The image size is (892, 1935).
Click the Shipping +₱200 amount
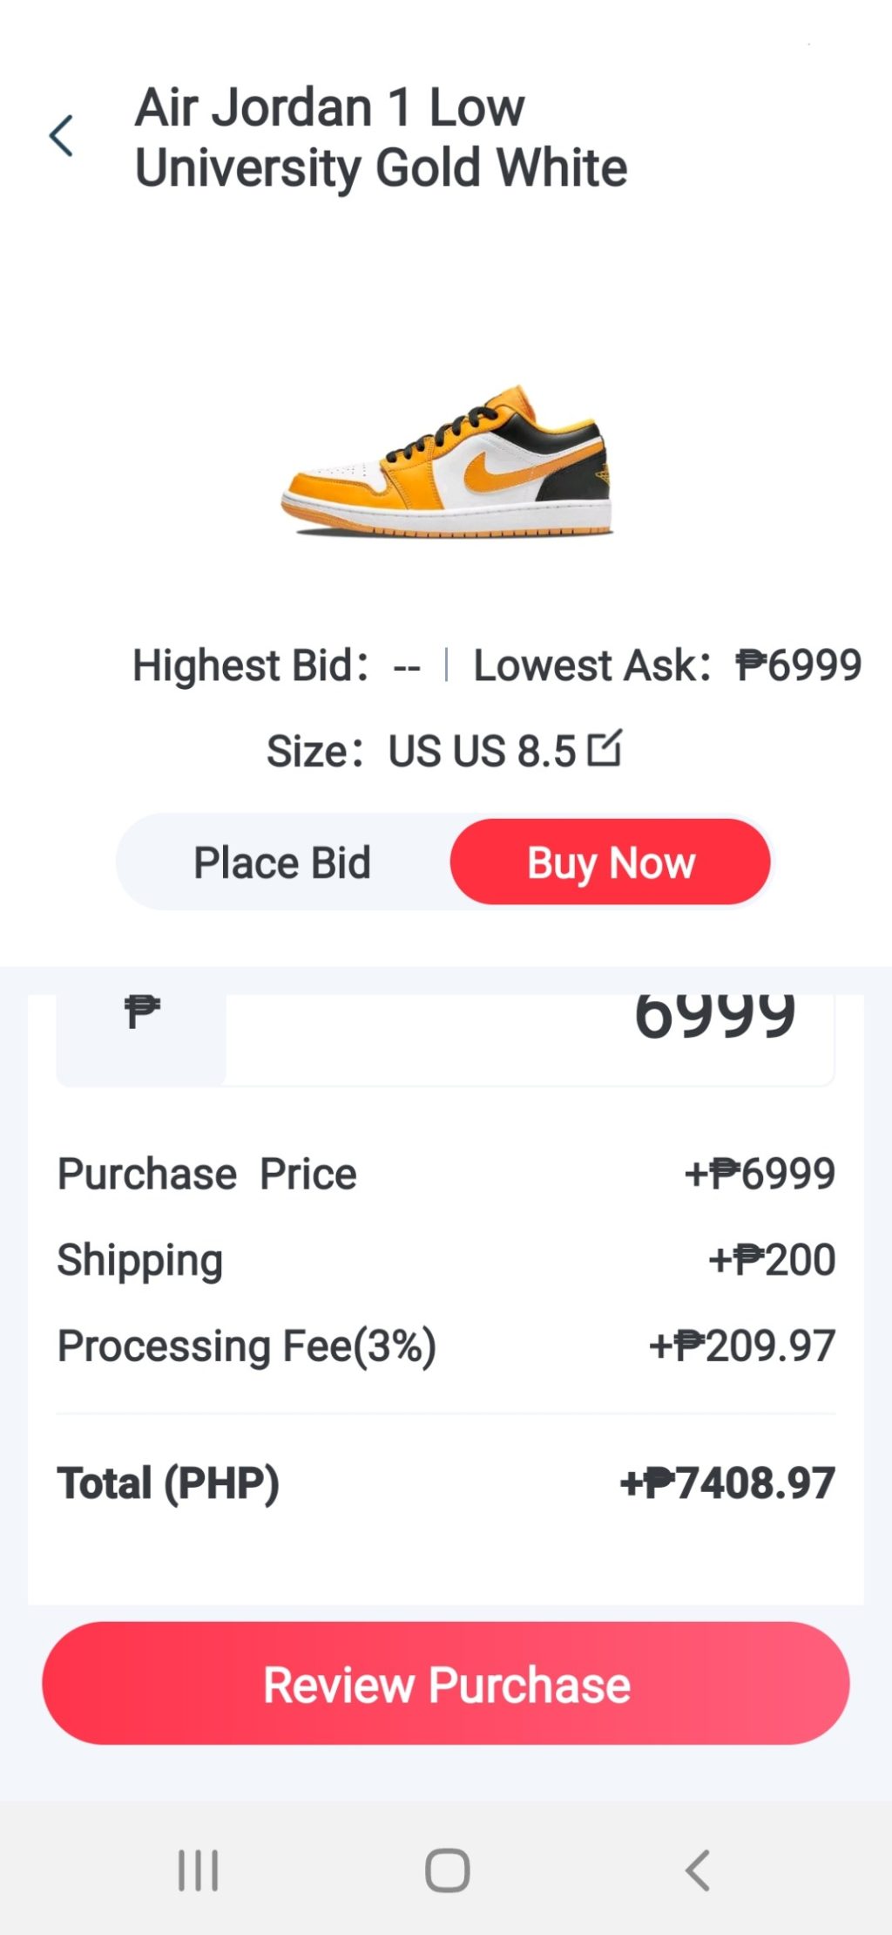coord(772,1260)
